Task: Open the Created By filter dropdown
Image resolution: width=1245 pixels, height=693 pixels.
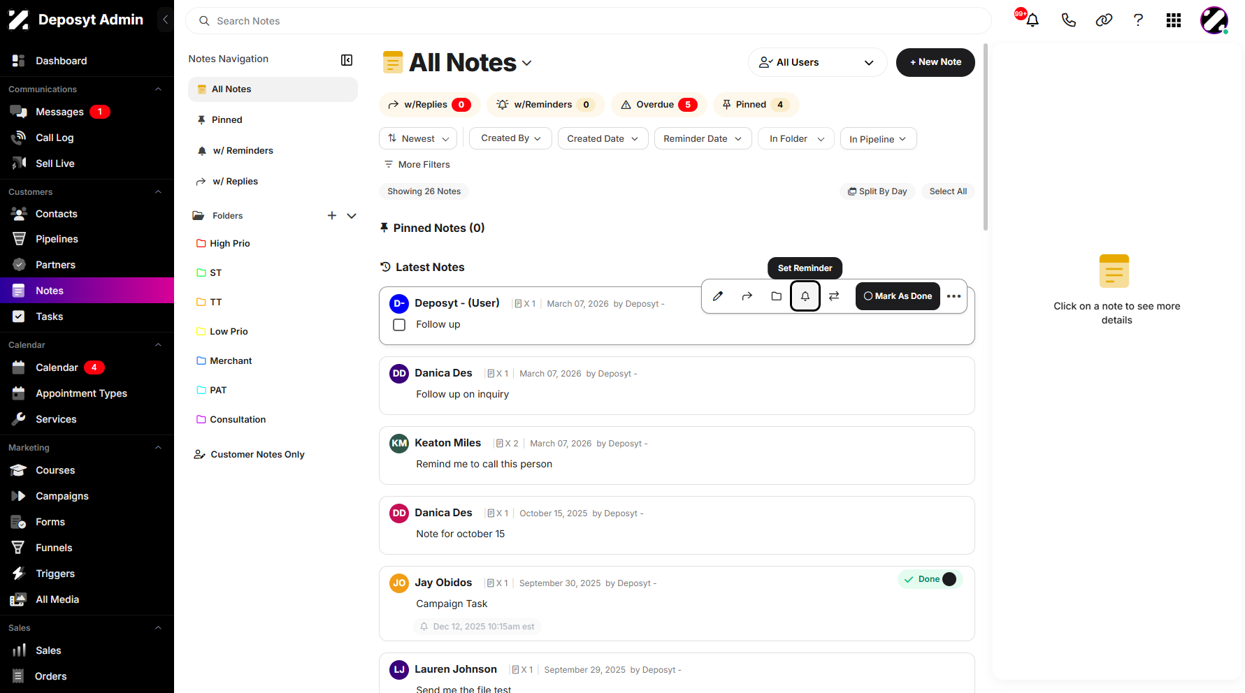Action: tap(510, 138)
